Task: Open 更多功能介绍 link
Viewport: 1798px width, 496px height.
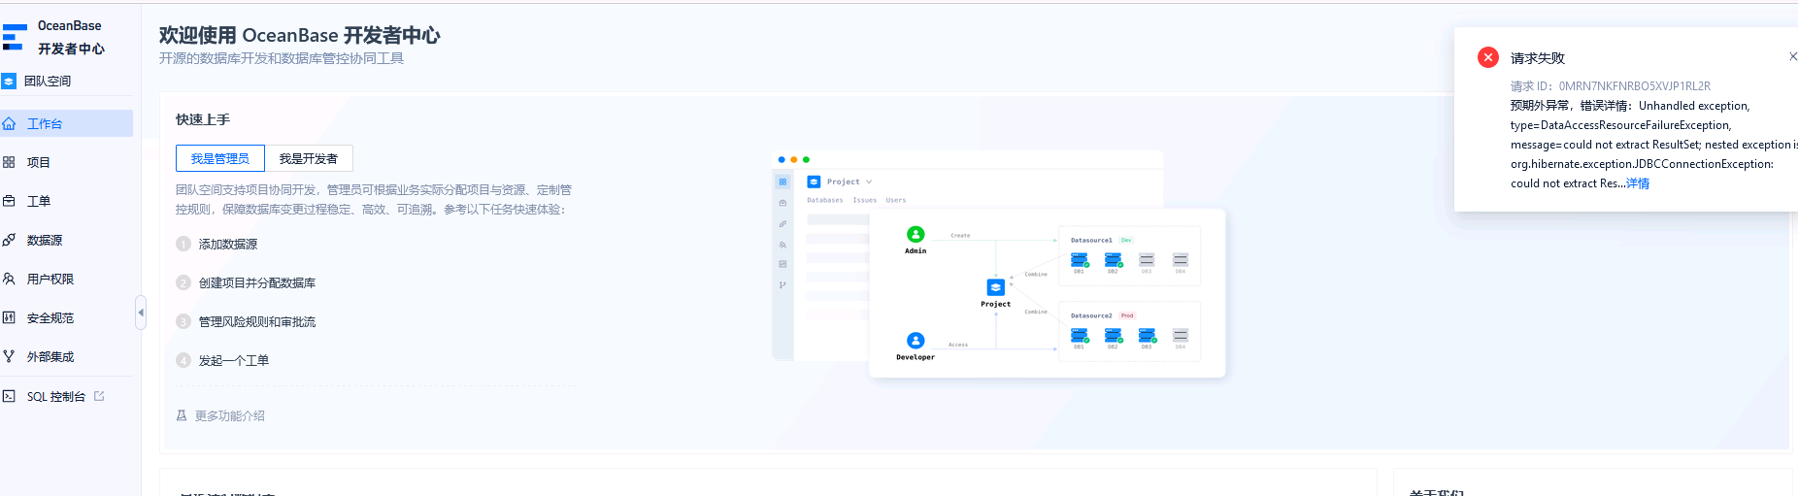Action: (x=229, y=416)
